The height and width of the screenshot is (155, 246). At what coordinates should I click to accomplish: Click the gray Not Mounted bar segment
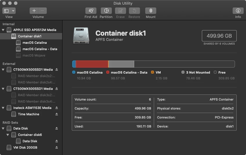coord(121,64)
